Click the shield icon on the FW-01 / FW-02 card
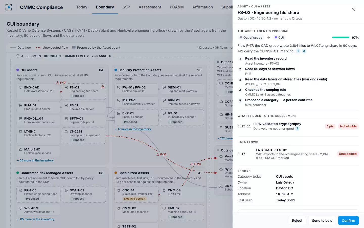The height and width of the screenshot is (228, 364). point(119,87)
